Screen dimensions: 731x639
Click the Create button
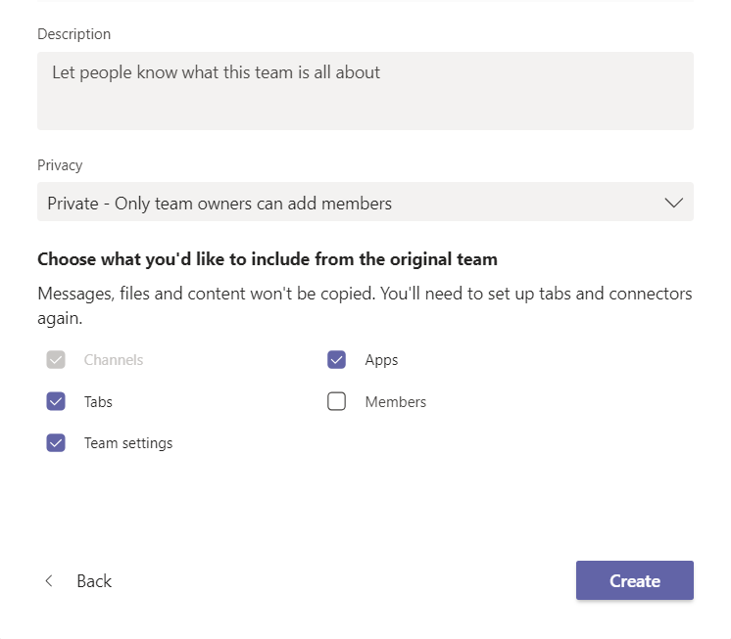635,580
